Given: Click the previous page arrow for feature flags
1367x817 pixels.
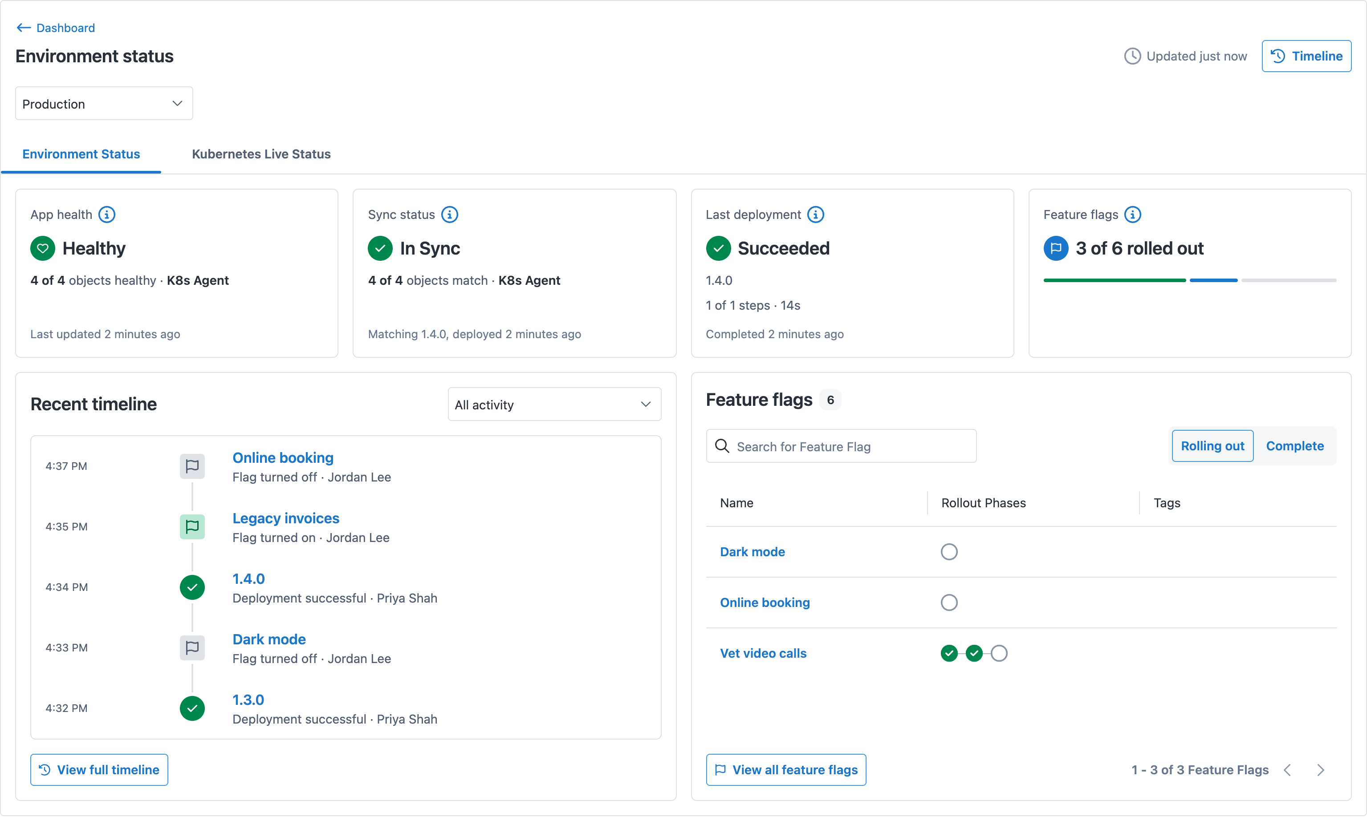Looking at the screenshot, I should click(1288, 770).
